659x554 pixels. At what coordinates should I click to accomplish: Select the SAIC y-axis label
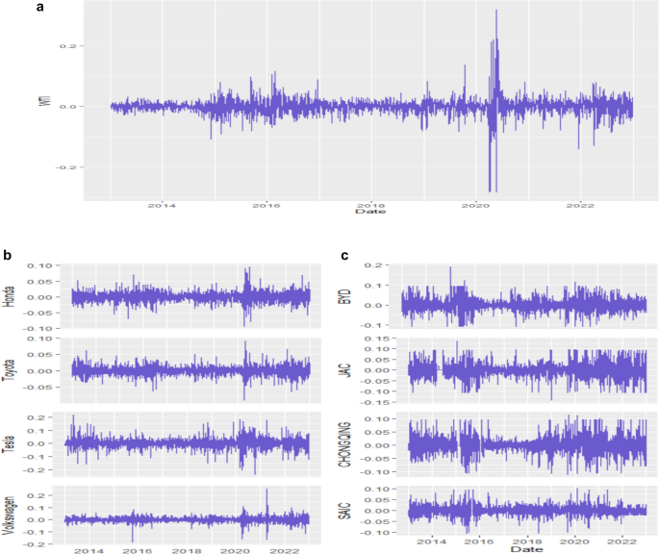[x=344, y=511]
